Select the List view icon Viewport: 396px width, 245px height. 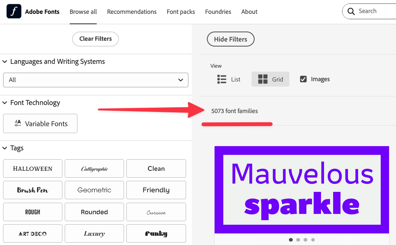coord(221,79)
